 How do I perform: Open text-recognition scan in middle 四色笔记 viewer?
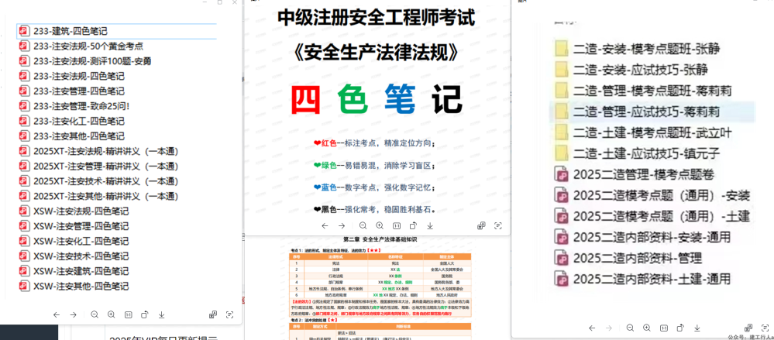pyautogui.click(x=498, y=225)
